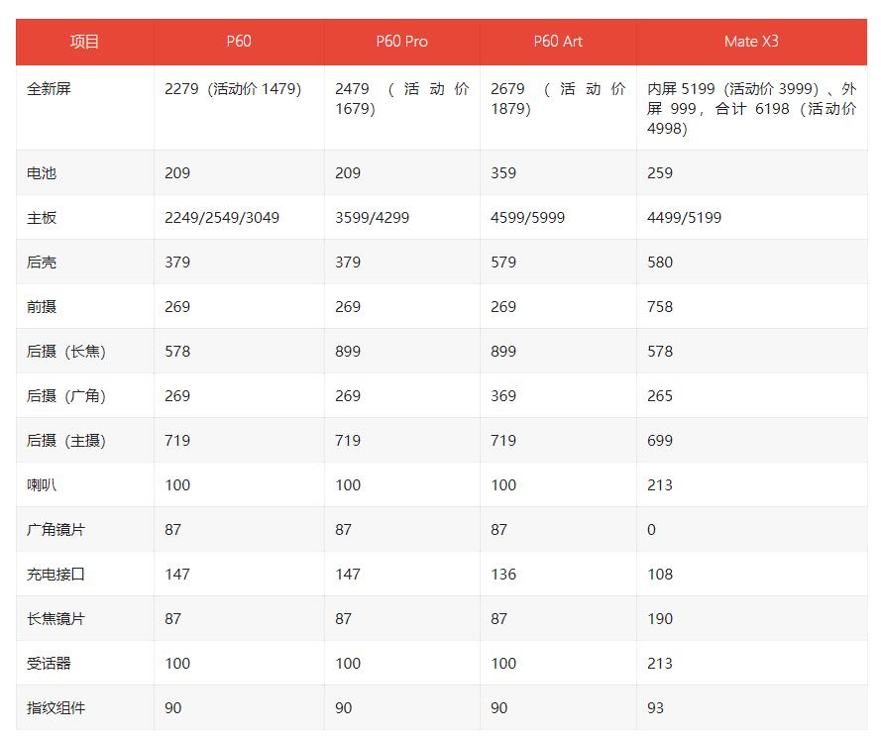Select P60 Art battery price 359
The height and width of the screenshot is (739, 881).
click(503, 173)
